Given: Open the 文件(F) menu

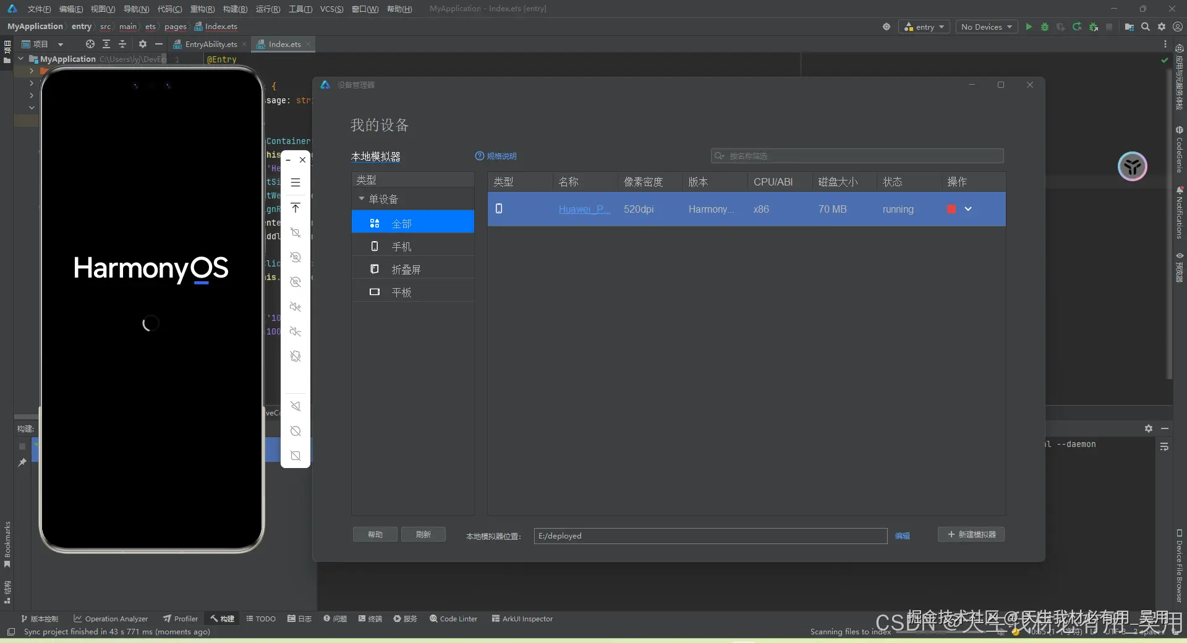Looking at the screenshot, I should point(39,9).
